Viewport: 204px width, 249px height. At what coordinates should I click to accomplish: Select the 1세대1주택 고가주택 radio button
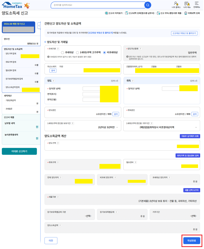[x=77, y=53]
